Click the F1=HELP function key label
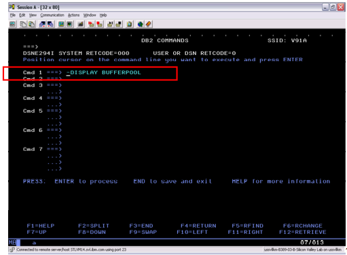 click(41, 226)
